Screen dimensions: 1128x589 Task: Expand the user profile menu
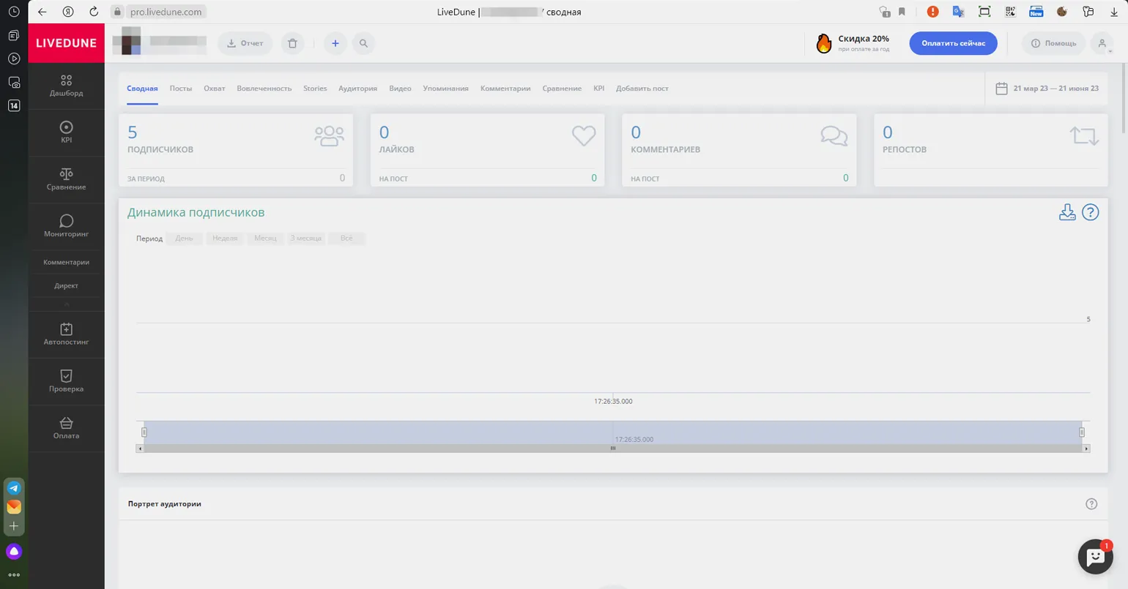[x=1102, y=43]
